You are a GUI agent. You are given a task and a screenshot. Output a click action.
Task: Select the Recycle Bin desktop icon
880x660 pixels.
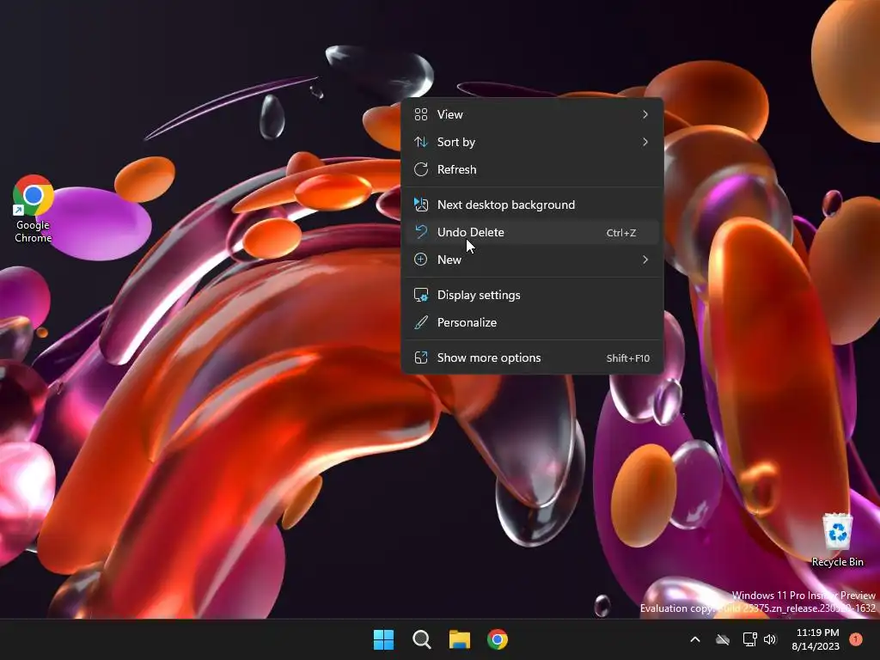(837, 540)
